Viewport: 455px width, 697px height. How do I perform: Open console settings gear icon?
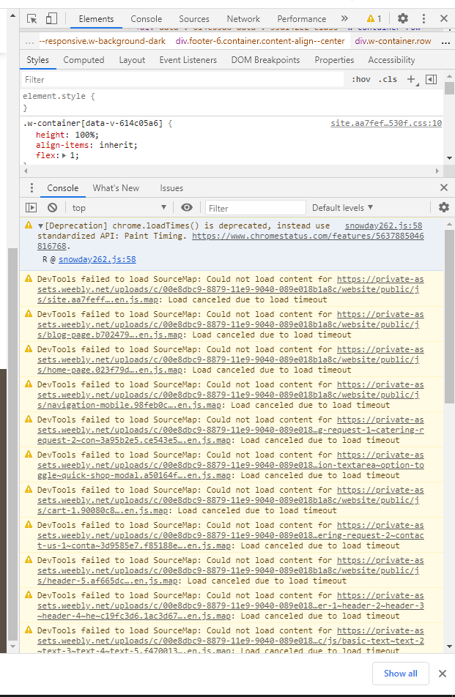[x=443, y=208]
